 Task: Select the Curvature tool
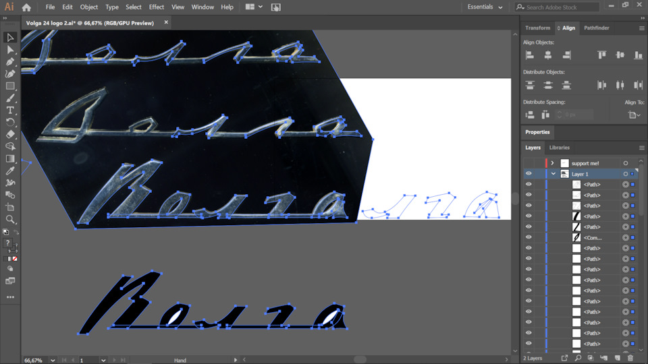[x=10, y=74]
